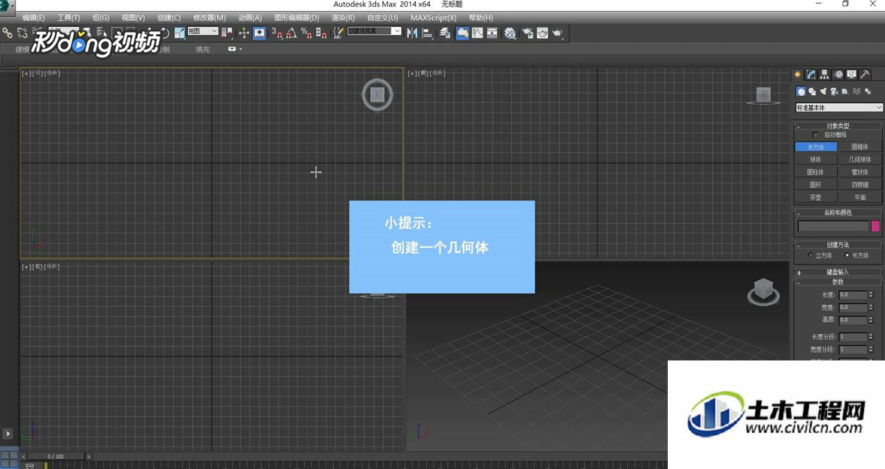
Task: Open the 修改器(M) menu
Action: tap(209, 18)
